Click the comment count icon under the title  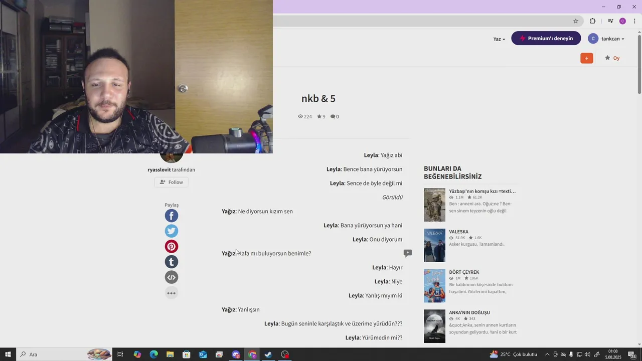point(335,116)
